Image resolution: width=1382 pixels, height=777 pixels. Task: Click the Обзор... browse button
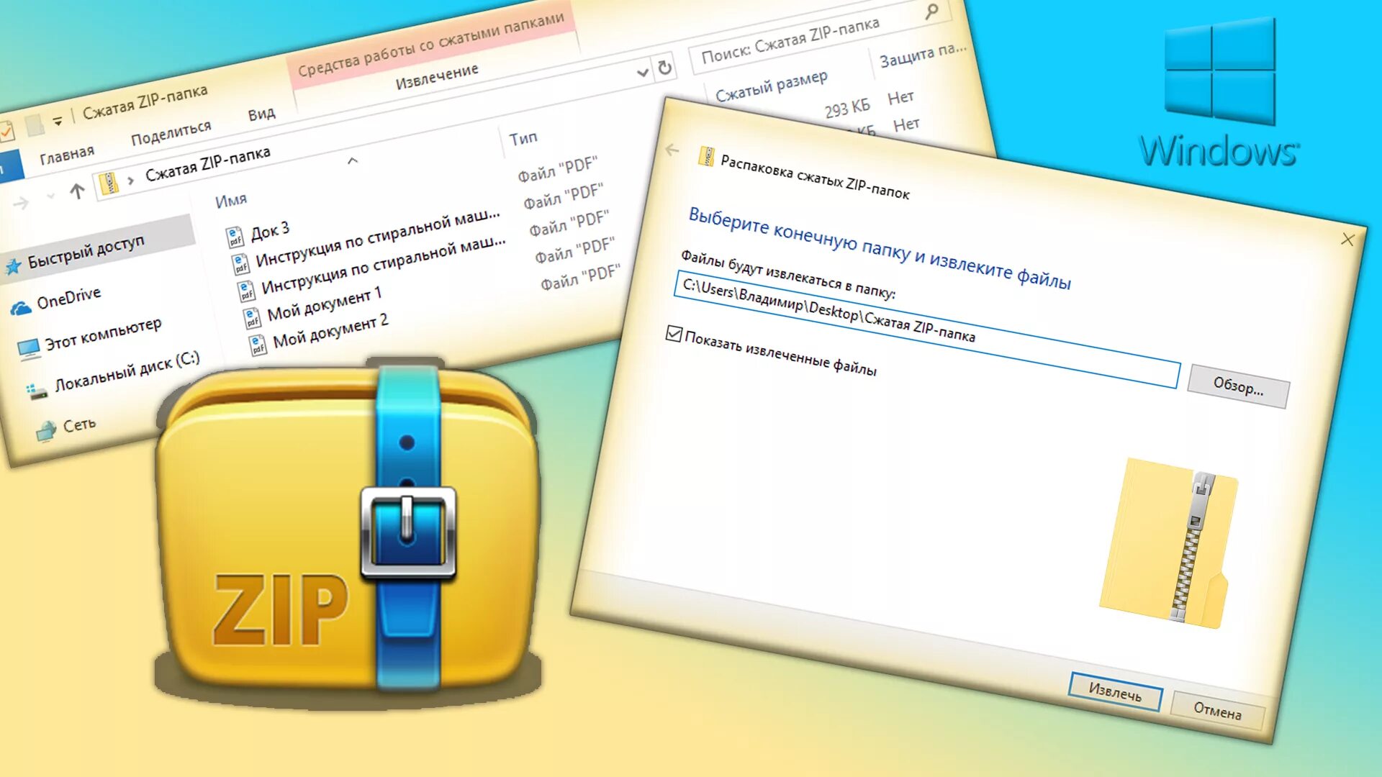click(x=1238, y=386)
